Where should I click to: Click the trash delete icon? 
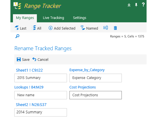coord(115,28)
